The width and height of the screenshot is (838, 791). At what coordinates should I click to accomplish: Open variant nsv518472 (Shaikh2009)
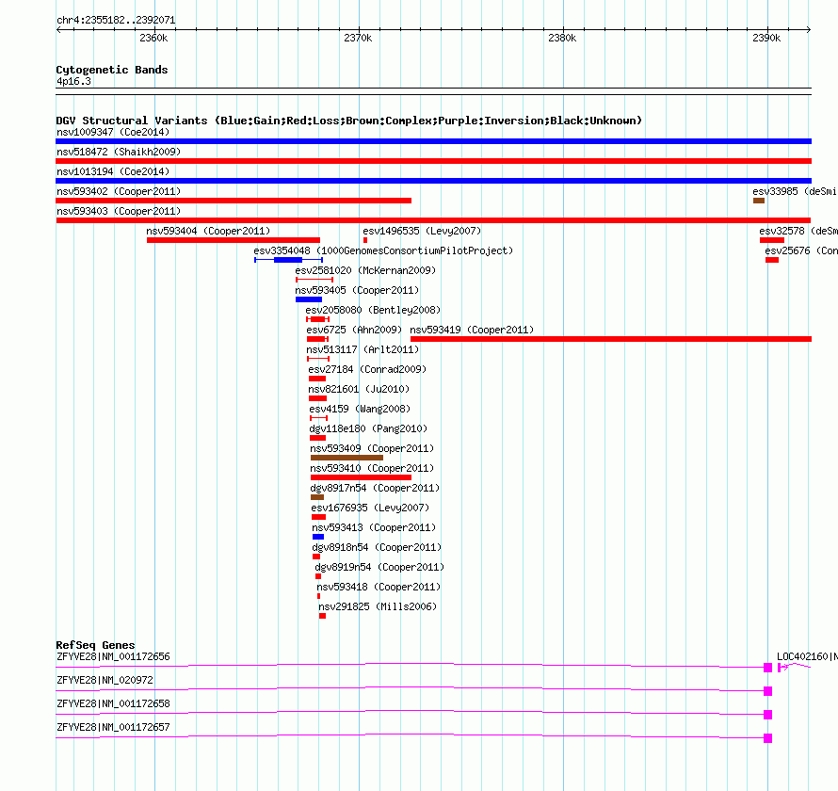click(x=433, y=161)
